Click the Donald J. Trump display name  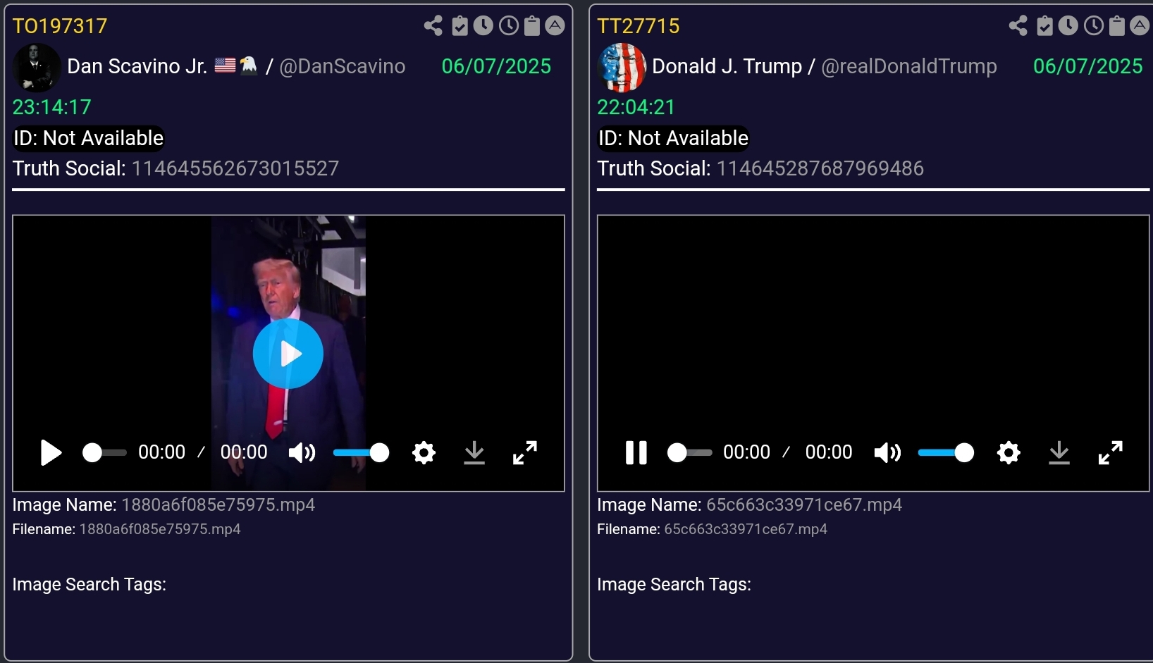[x=727, y=66]
